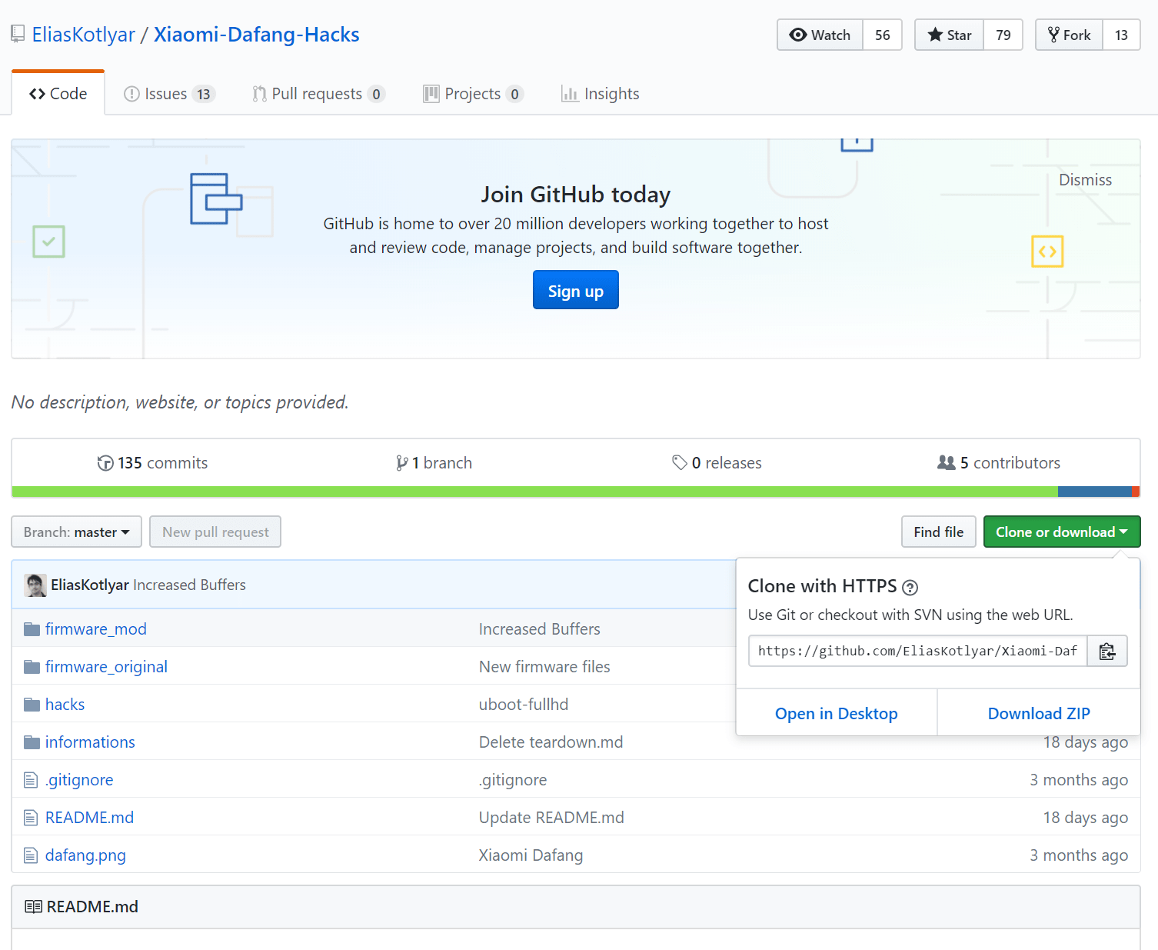Expand the Branch: master dropdown
1158x950 pixels.
[77, 532]
